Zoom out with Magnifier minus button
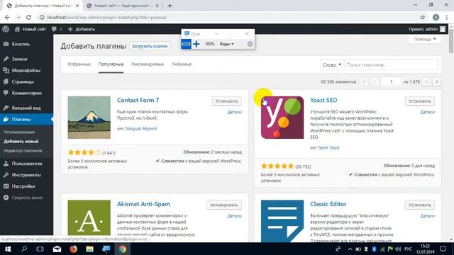 (x=186, y=44)
